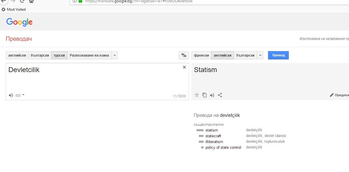Screen dimensions: 349x172
Task: Click the Изключване на незабавния превод link
Action: [324, 39]
